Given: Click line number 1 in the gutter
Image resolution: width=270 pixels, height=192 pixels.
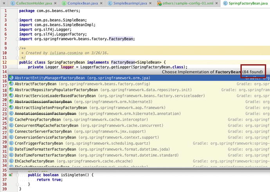Looking at the screenshot, I should click(x=5, y=11).
